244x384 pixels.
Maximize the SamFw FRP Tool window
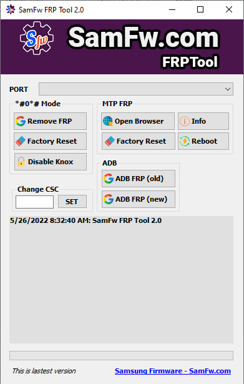[200, 9]
